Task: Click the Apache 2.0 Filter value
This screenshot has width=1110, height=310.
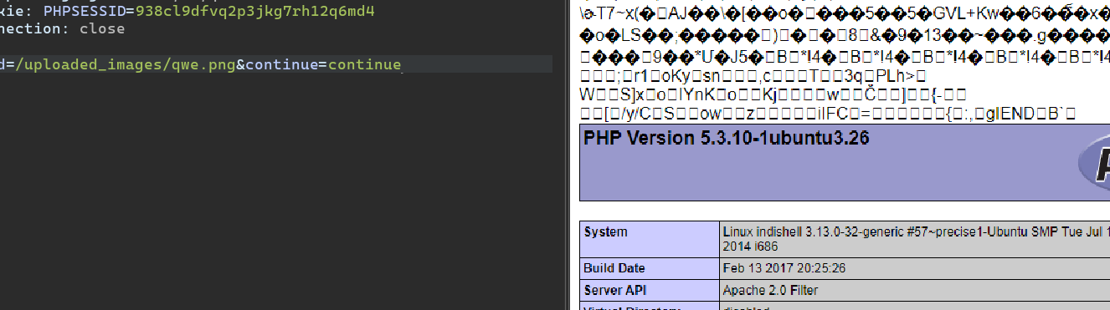Action: click(x=770, y=290)
